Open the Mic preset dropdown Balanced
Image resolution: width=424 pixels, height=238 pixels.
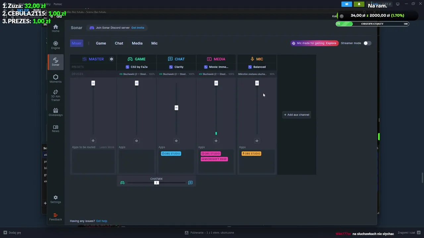257,67
